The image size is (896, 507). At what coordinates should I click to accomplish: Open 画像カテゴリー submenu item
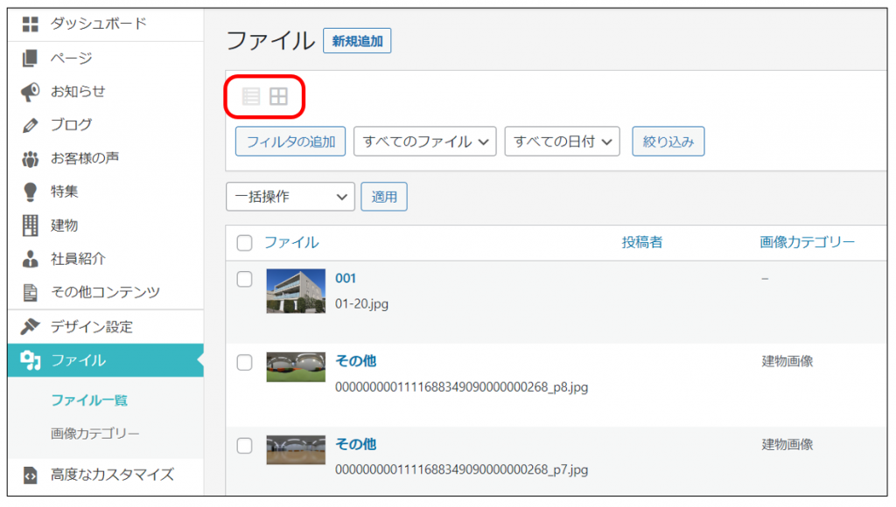[x=95, y=434]
